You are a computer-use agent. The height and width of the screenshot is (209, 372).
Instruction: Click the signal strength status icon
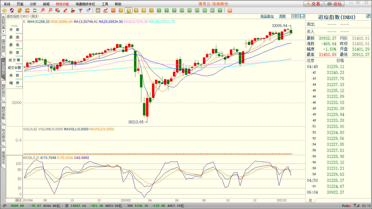(x=356, y=206)
